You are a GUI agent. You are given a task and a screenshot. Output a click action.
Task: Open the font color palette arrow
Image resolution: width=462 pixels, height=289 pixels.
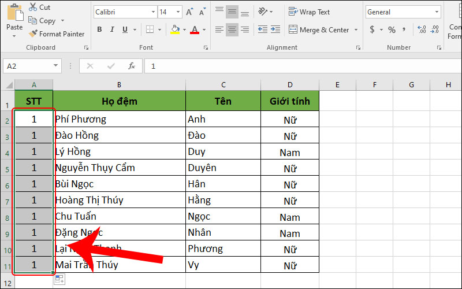tap(204, 29)
